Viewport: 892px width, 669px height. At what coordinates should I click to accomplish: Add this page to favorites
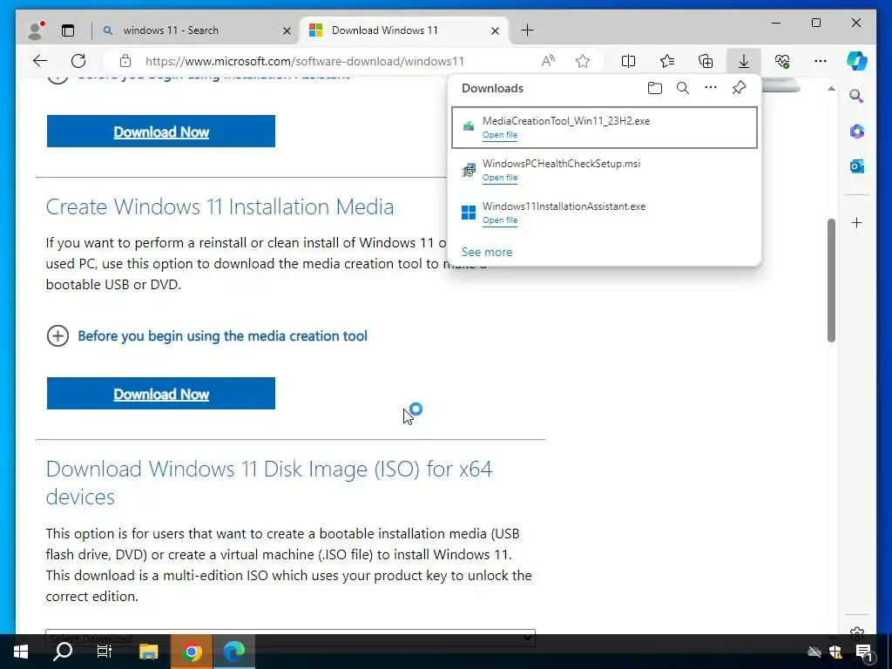click(x=583, y=61)
